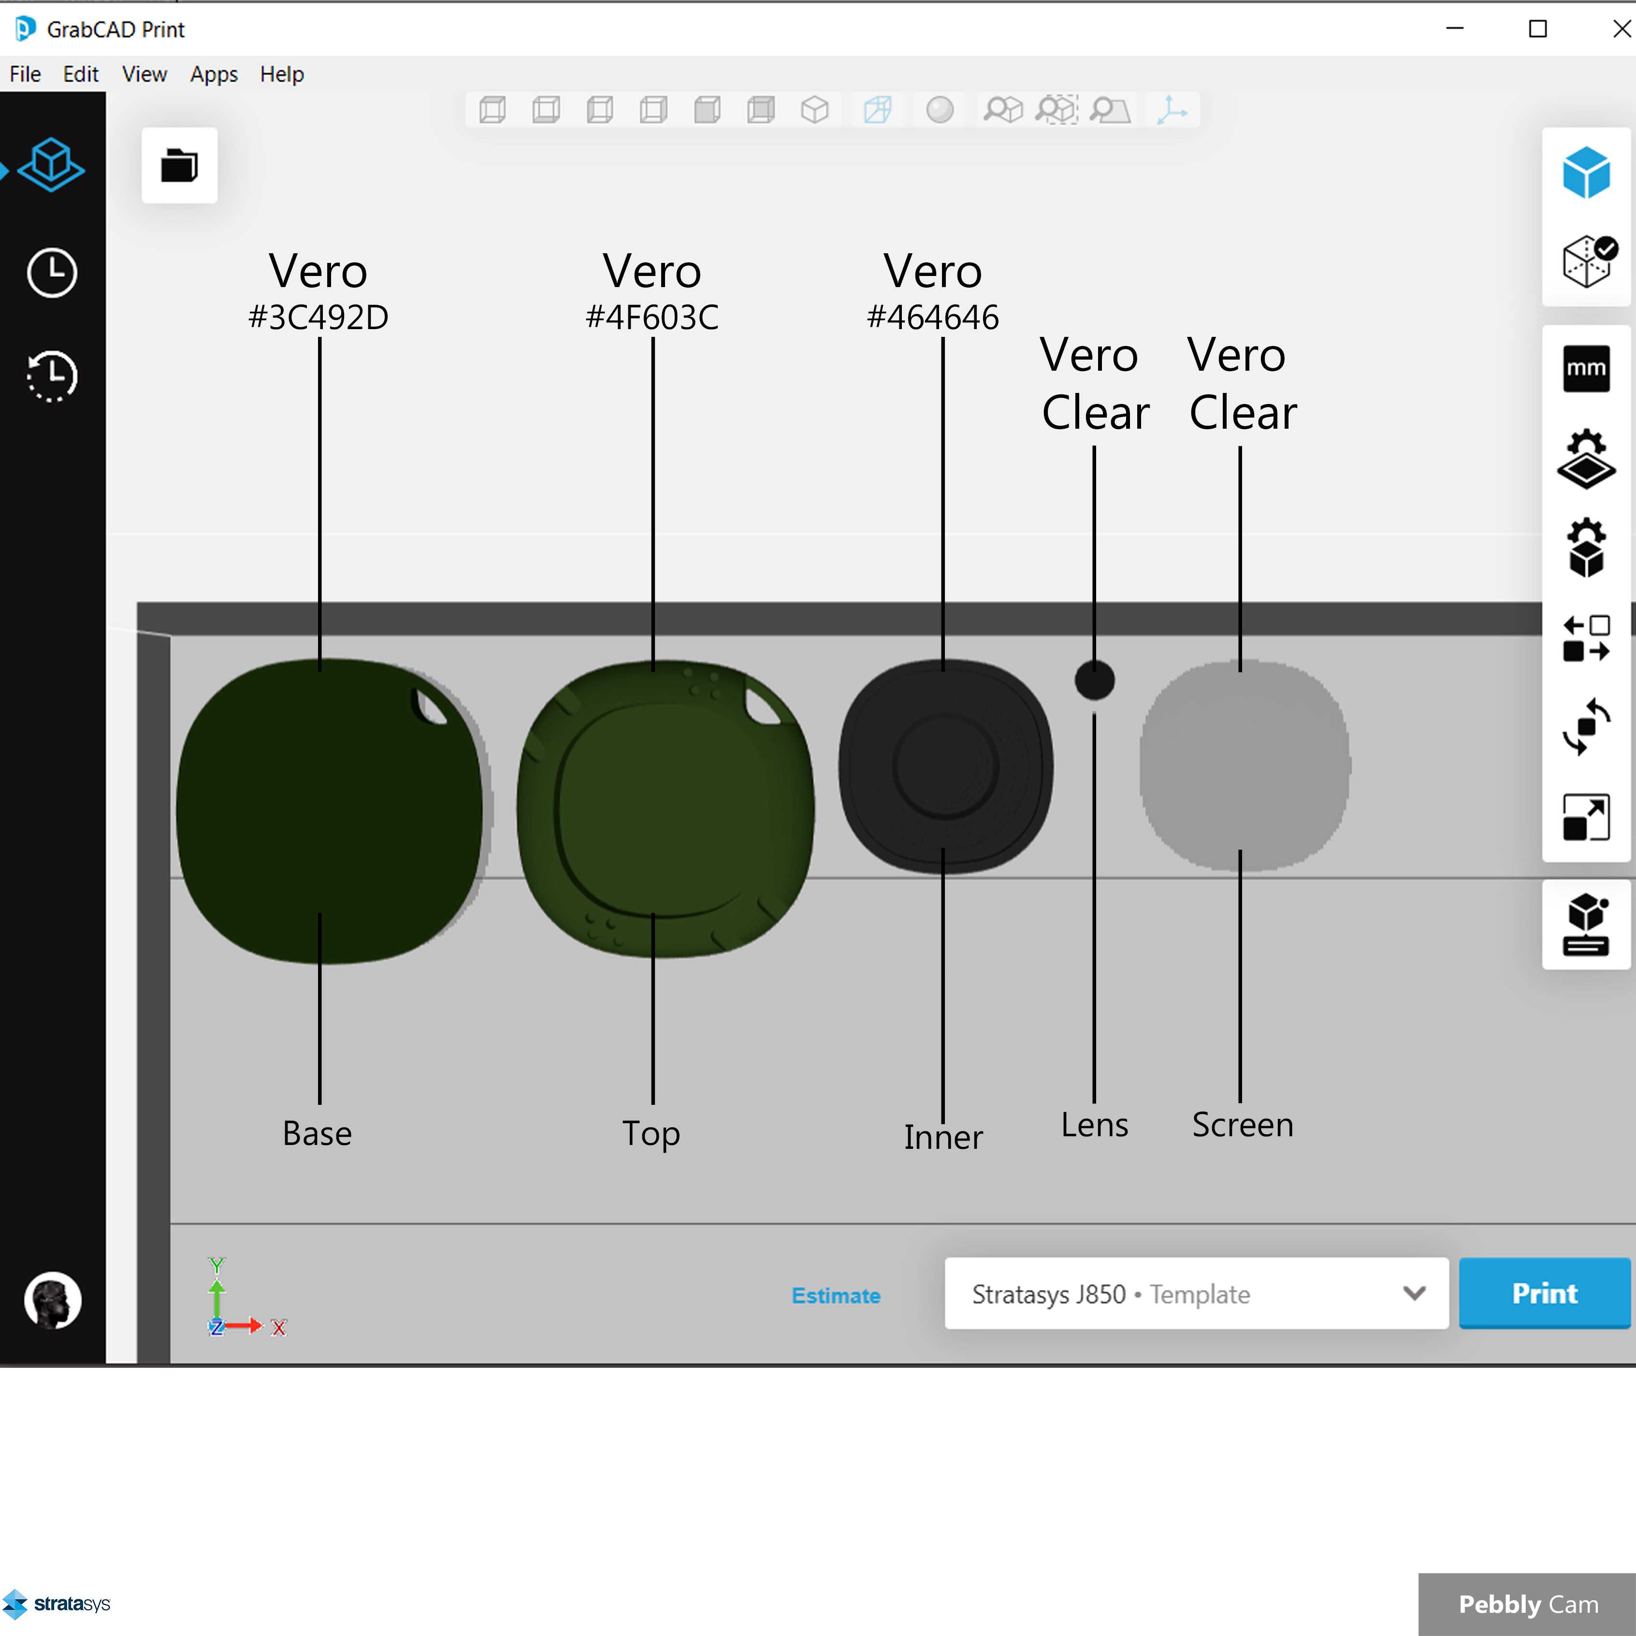Click the blue cube Models panel icon
The width and height of the screenshot is (1636, 1636).
click(1586, 173)
